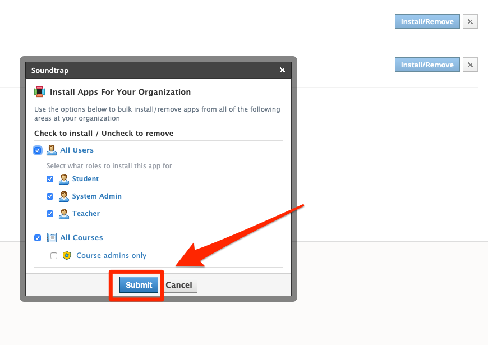Close the Soundtrap dialog with X

coord(282,70)
